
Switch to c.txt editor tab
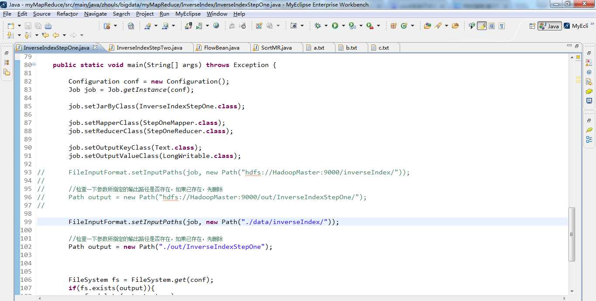(384, 47)
